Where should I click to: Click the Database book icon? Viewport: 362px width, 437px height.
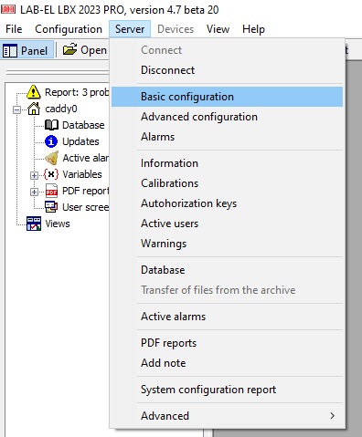(x=51, y=125)
